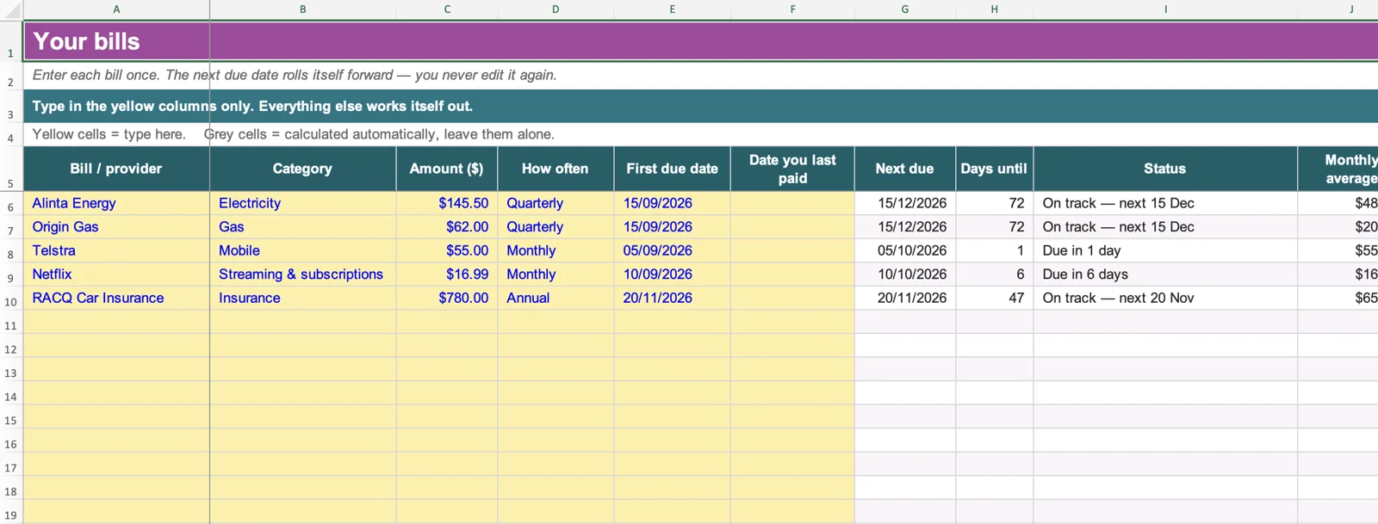Select the $55.00 amount cell
Screen dimensions: 1378x524
[447, 250]
